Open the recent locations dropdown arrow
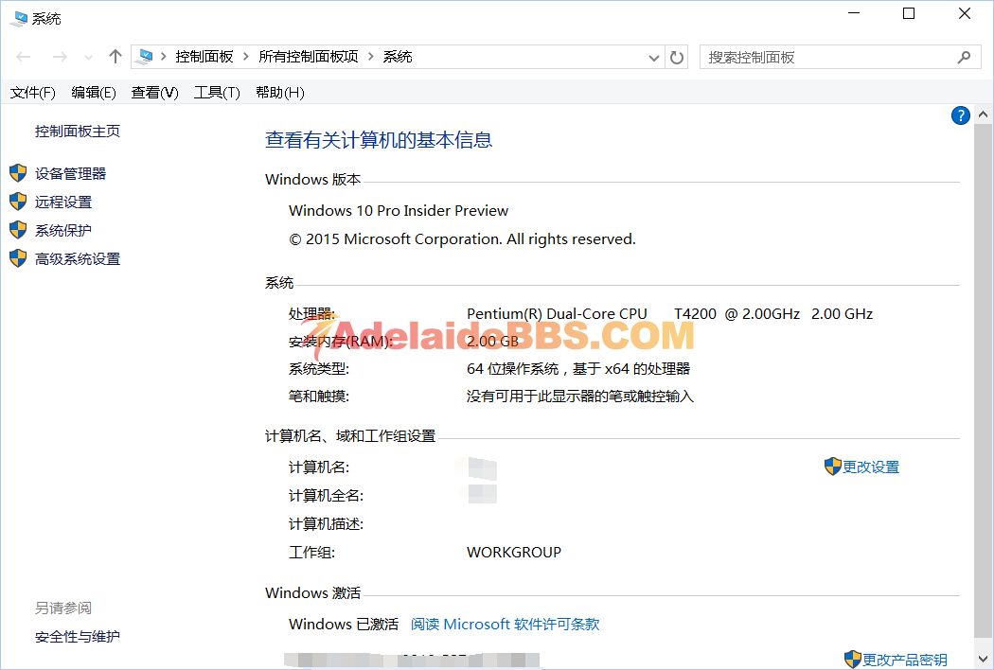This screenshot has width=994, height=670. 88,58
